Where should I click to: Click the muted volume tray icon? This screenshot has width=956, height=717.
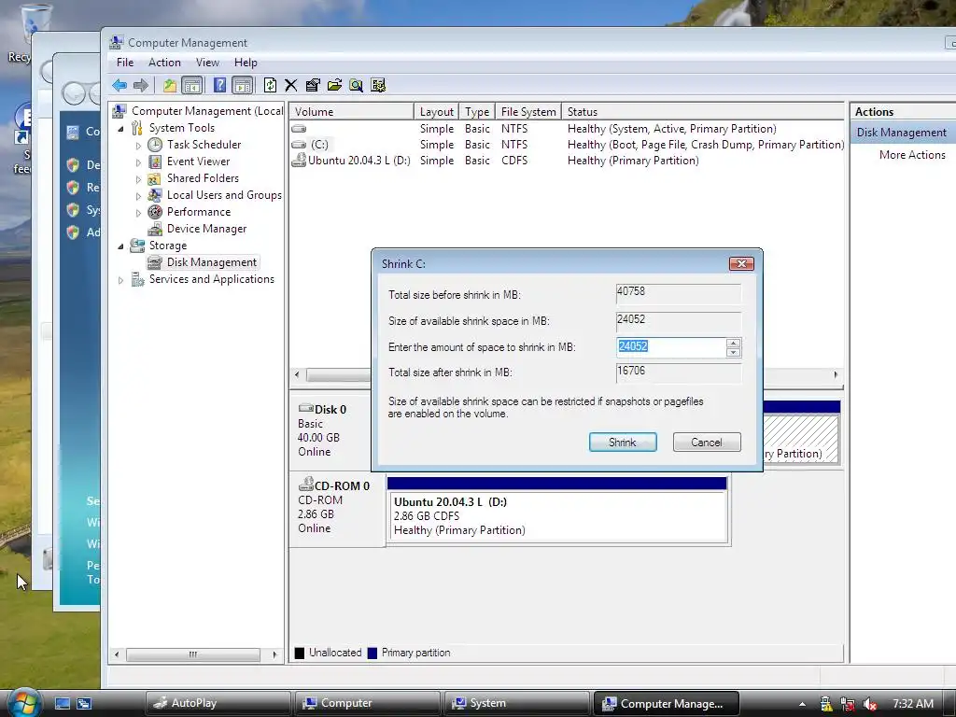pyautogui.click(x=869, y=704)
